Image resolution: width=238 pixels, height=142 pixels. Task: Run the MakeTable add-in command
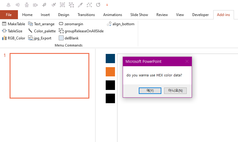14,24
